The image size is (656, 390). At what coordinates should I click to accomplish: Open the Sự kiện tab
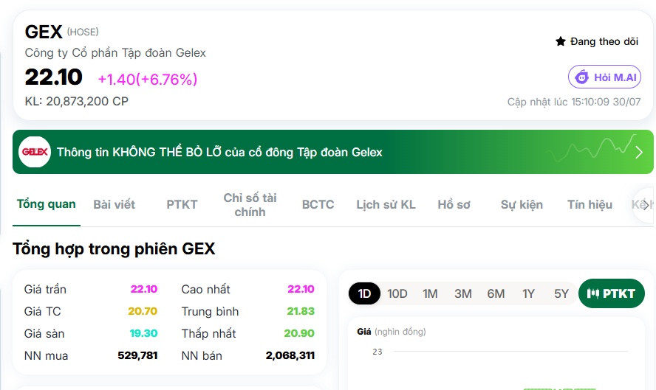click(522, 205)
